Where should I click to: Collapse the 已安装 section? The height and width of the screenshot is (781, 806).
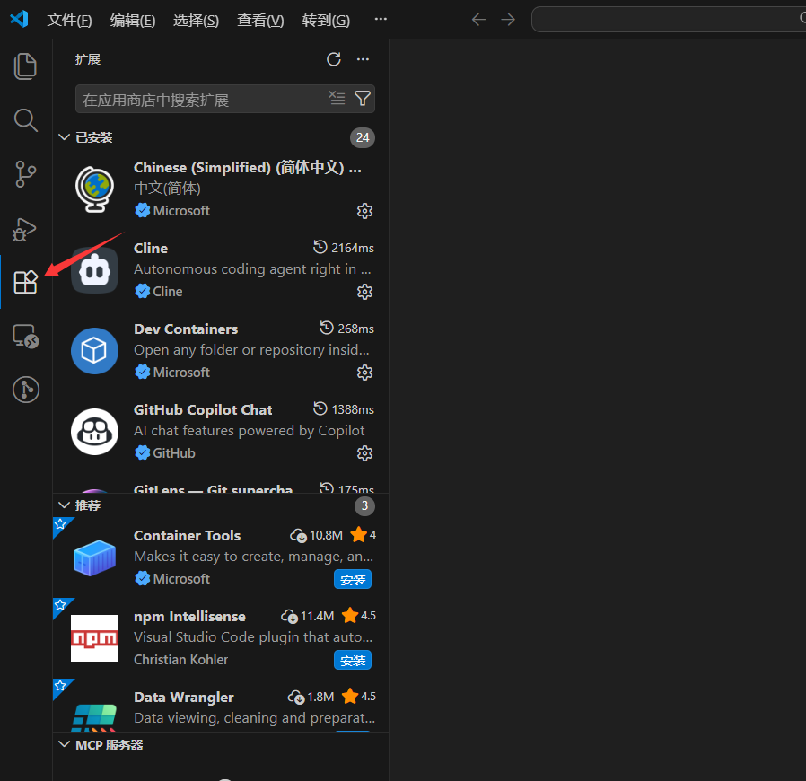pos(64,137)
